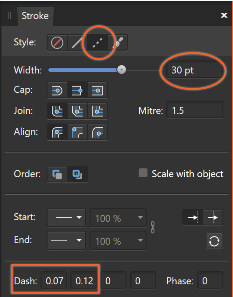The height and width of the screenshot is (297, 233).
Task: Select the Round join icon
Action: pos(57,111)
